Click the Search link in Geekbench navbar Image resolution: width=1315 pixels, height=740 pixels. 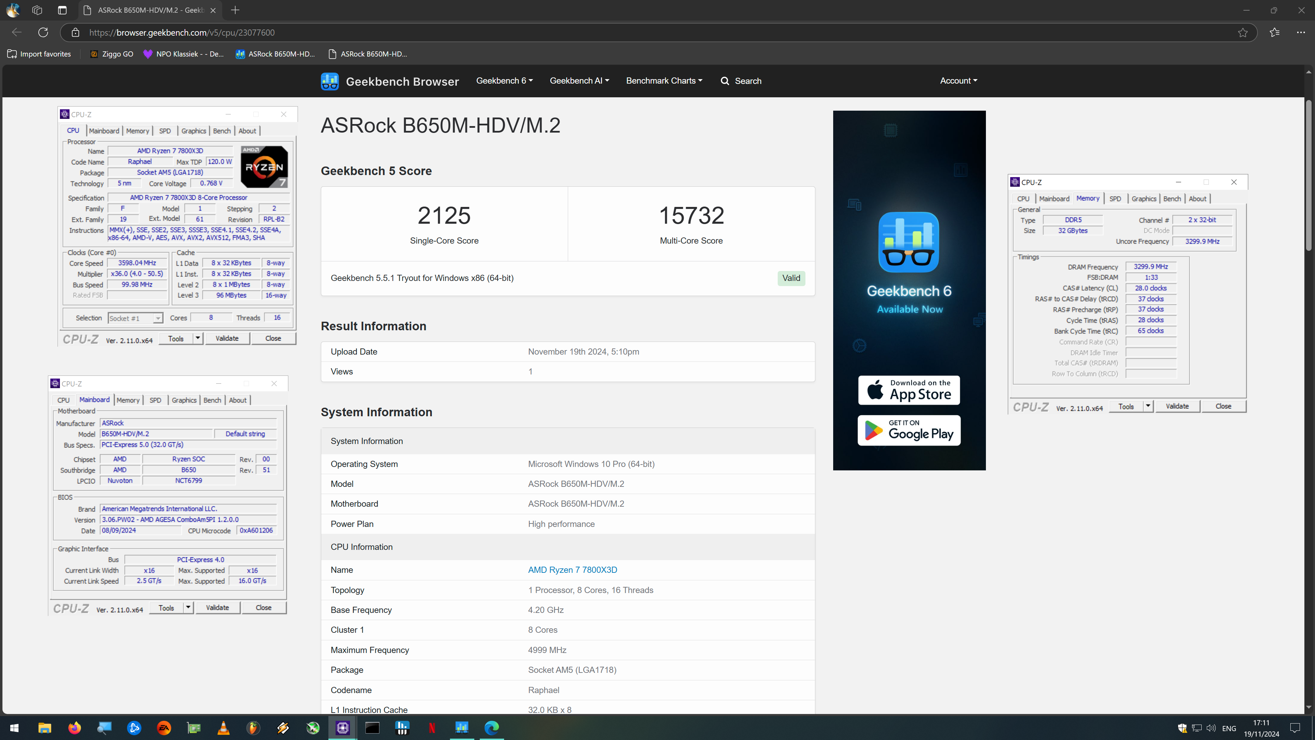coord(741,81)
